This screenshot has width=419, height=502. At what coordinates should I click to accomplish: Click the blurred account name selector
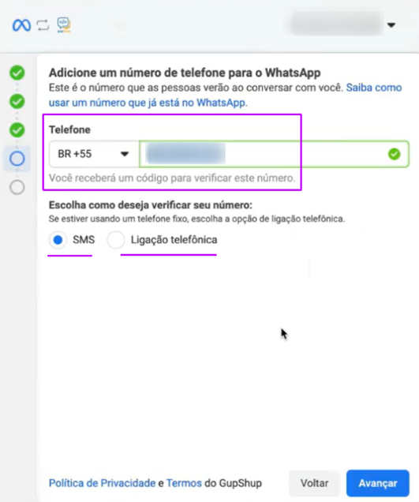click(x=335, y=24)
